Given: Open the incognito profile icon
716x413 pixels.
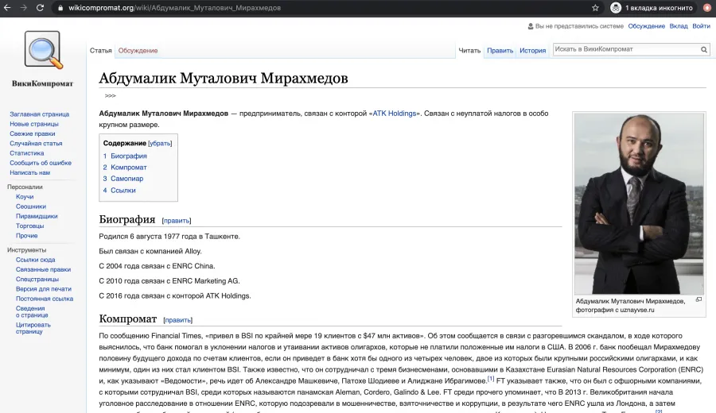Looking at the screenshot, I should 616,8.
